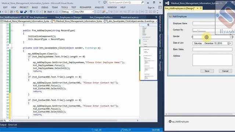Viewport: 235px width, 132px height.
Task: Select the Basic Salary text box
Action: (x=212, y=49)
